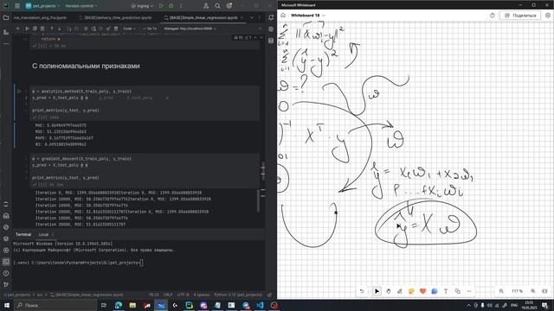Open Whiteboard settings gear icon

click(548, 16)
